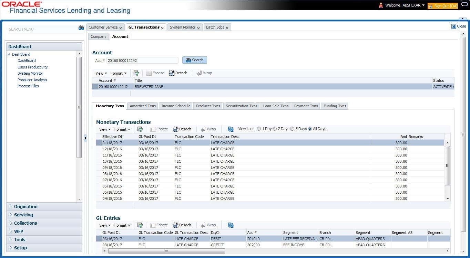Expand the Collections menu section
This screenshot has height=258, width=470.
44,223
